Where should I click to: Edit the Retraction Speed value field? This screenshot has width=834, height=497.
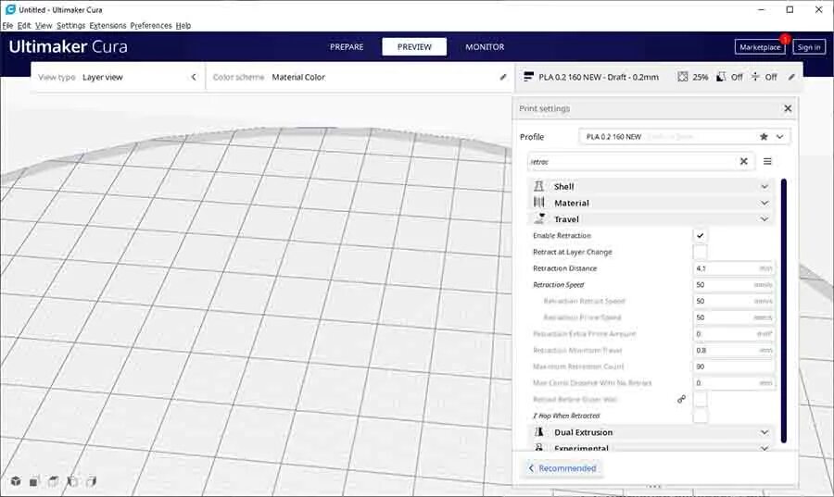pyautogui.click(x=734, y=285)
